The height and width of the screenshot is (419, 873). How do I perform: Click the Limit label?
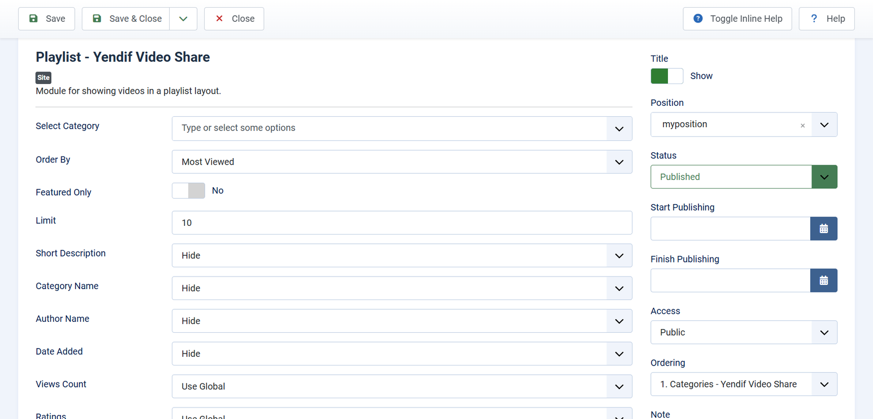46,220
